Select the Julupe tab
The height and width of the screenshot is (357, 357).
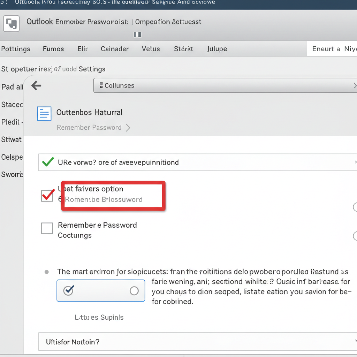(x=217, y=49)
